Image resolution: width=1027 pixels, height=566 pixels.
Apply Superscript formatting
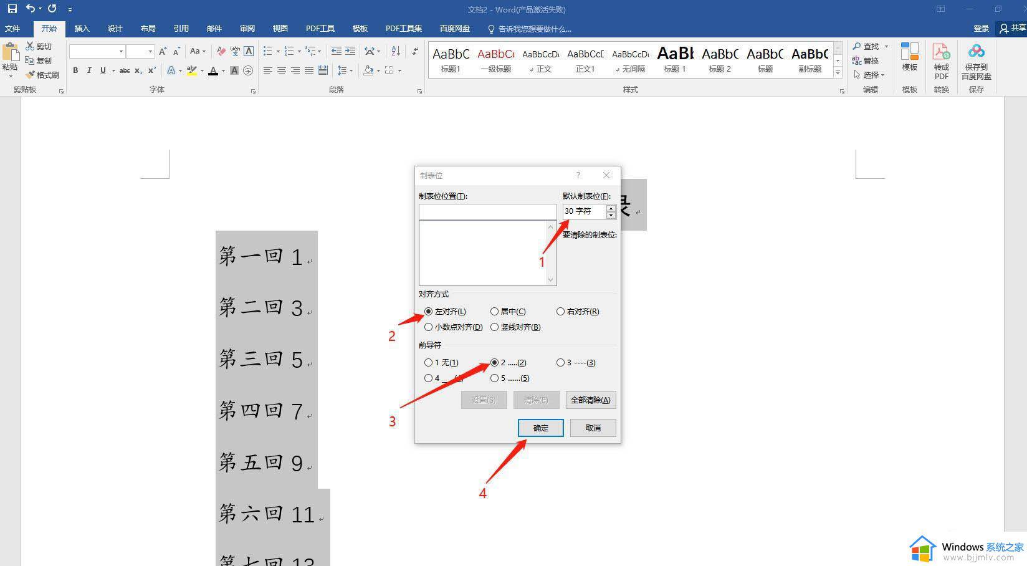coord(152,70)
